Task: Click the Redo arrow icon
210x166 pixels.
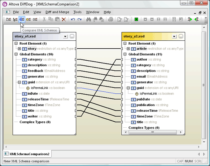Action: [x=80, y=20]
